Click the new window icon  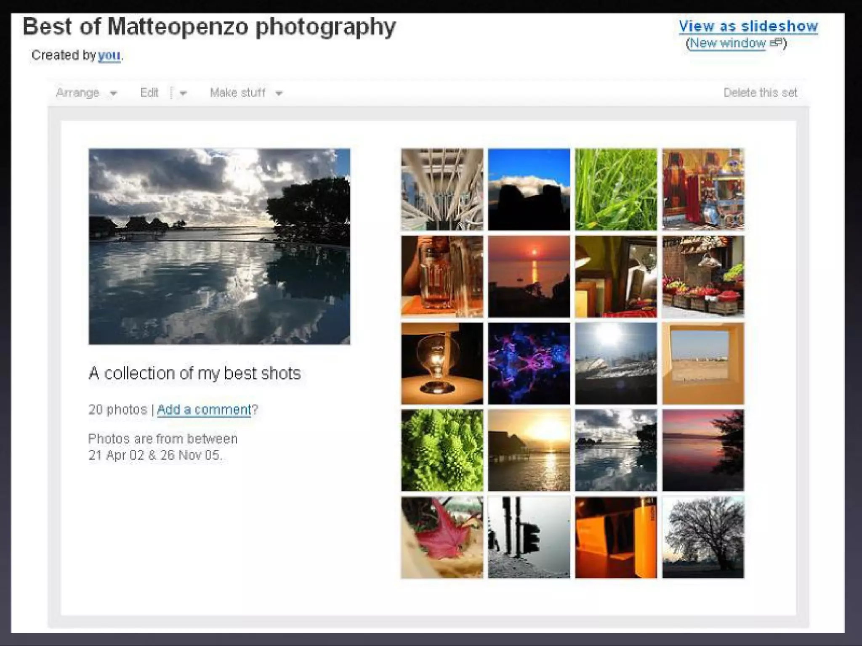(776, 42)
